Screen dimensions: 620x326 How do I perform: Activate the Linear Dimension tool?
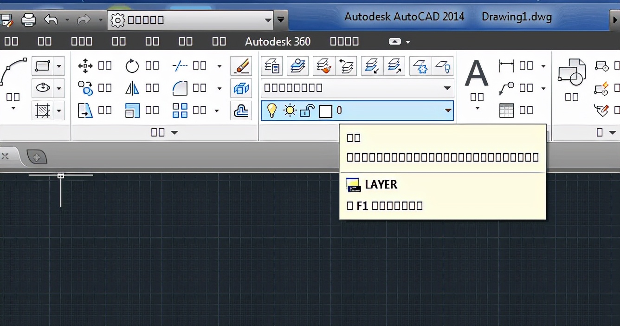click(516, 66)
